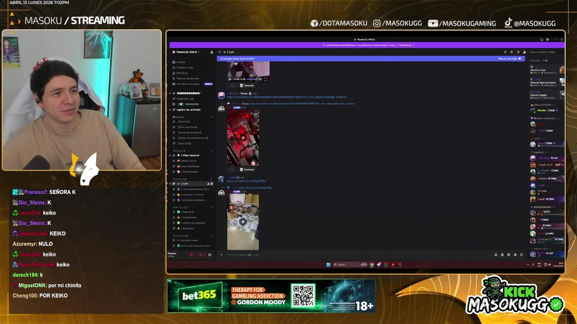Toggle the member list icon

524,52
